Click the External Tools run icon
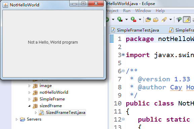 [x=133, y=19]
